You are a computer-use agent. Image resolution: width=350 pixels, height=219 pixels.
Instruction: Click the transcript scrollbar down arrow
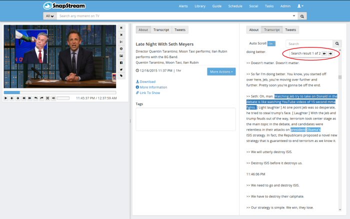340,209
